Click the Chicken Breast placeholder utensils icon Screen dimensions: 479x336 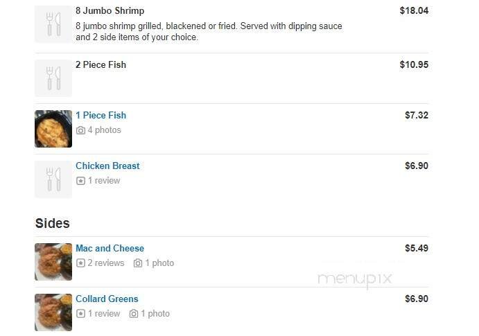pos(53,179)
